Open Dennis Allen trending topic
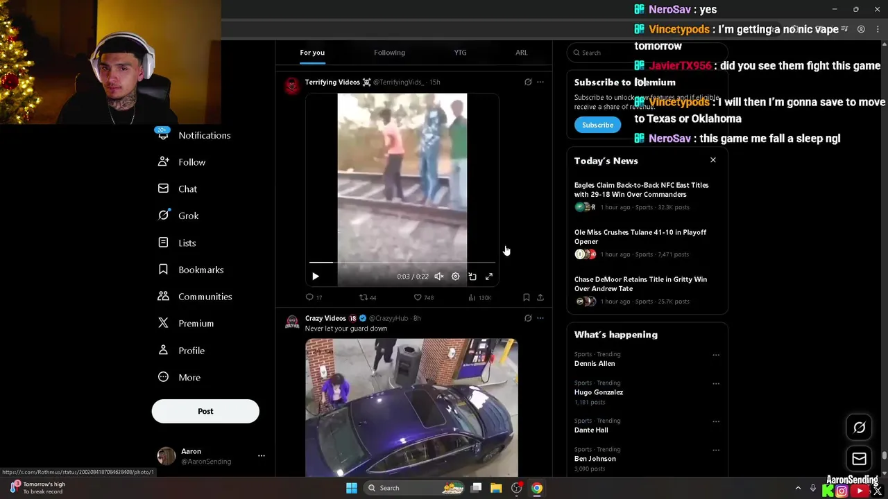Screen dimensions: 888x499 [595, 364]
